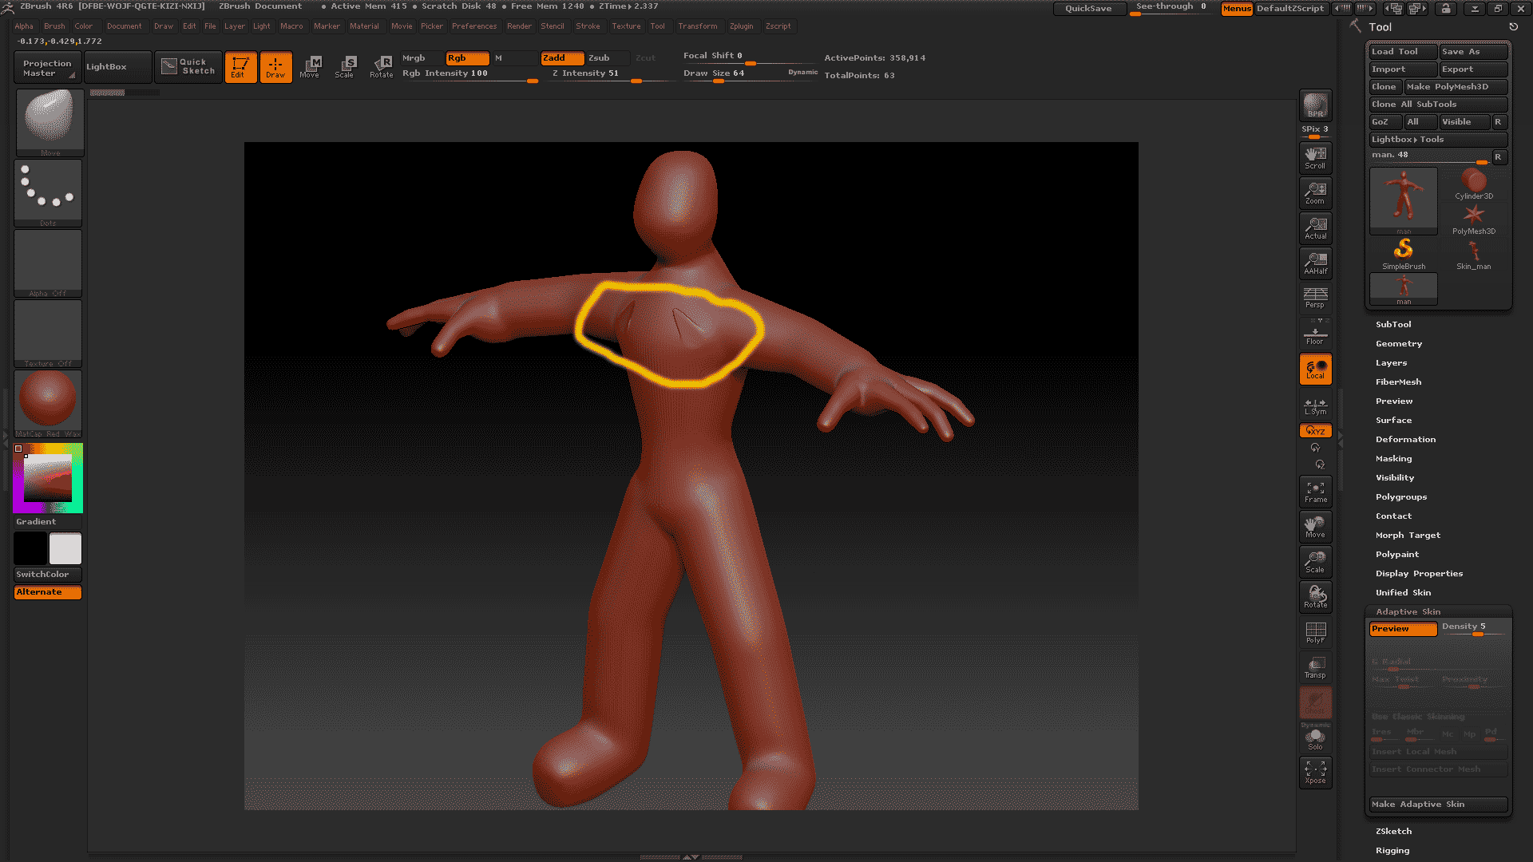
Task: Open the Alpha Off selector
Action: (49, 263)
